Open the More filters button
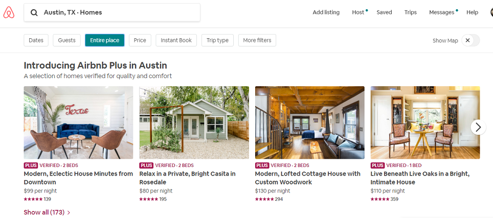493x218 pixels. pos(257,40)
